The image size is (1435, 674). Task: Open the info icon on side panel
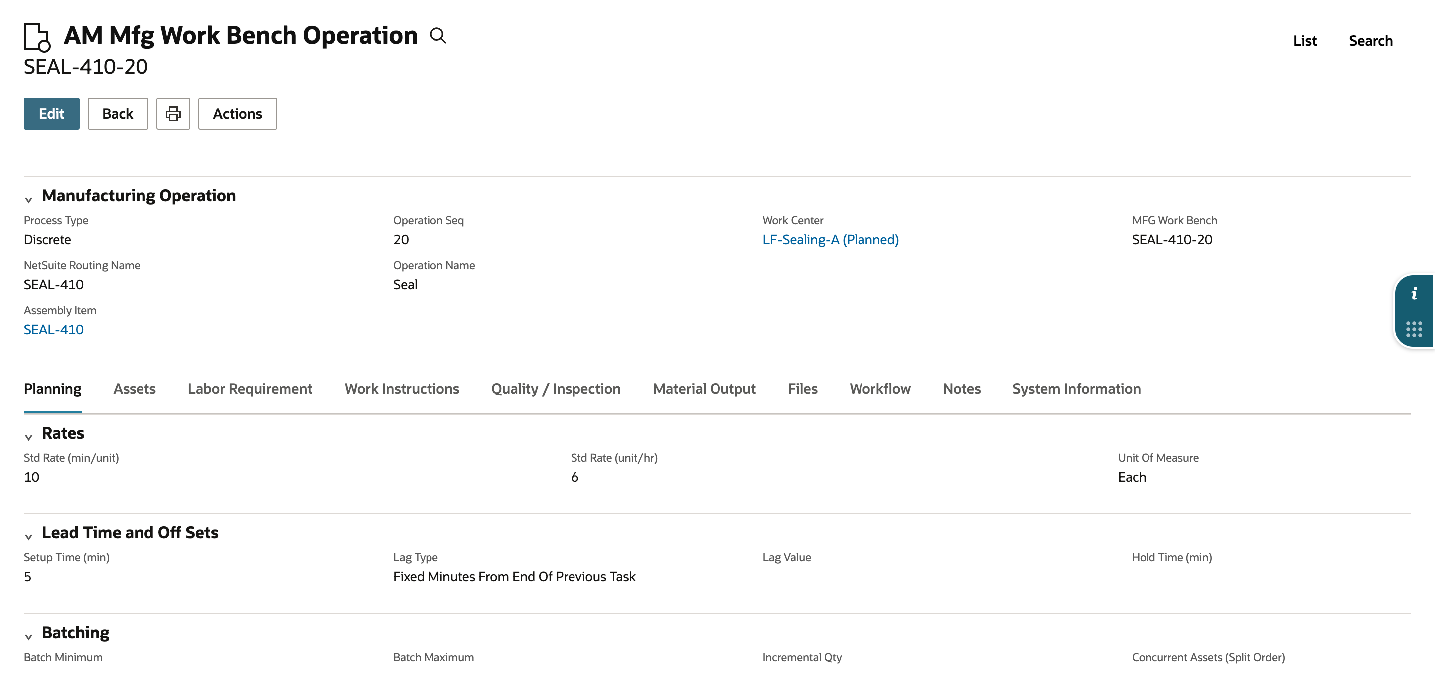click(x=1414, y=294)
